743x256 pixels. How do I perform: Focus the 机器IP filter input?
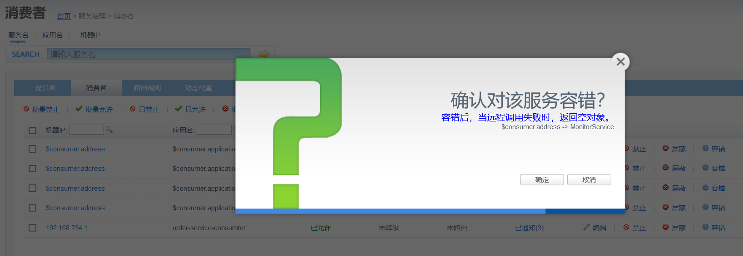[86, 130]
